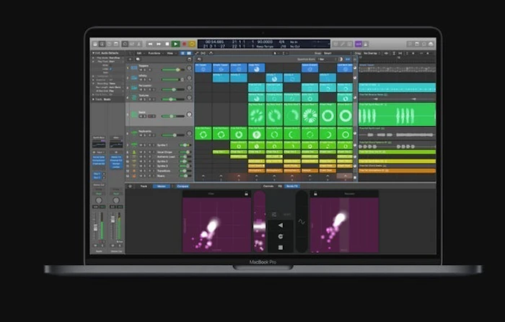Open the Quantize Start 1 Bar dropdown
The height and width of the screenshot is (322, 505).
(327, 59)
